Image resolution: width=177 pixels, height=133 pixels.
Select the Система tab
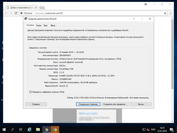point(30,25)
